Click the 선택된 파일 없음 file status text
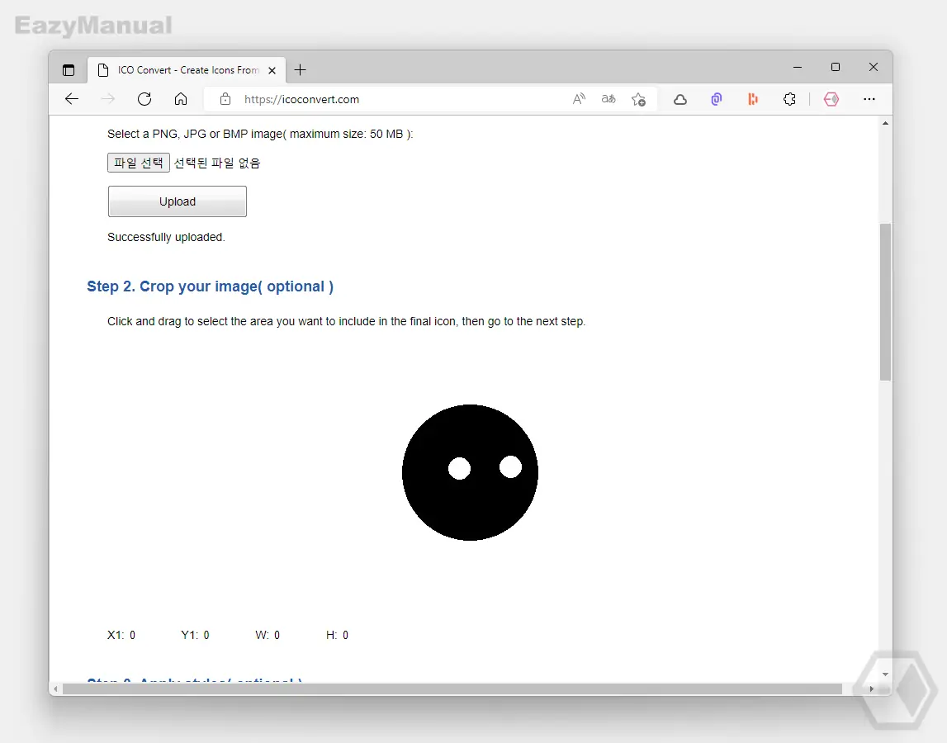947x743 pixels. [217, 163]
